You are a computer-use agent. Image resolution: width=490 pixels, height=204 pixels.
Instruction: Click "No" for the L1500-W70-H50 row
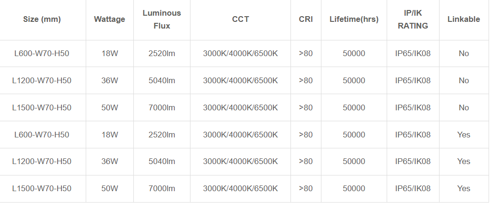point(464,108)
